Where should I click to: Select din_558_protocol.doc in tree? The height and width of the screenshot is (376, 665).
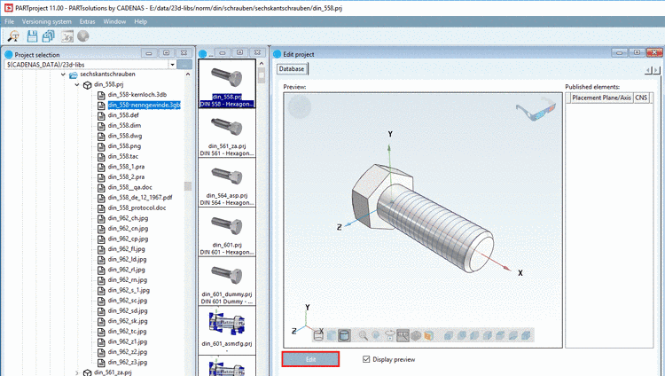tap(137, 208)
